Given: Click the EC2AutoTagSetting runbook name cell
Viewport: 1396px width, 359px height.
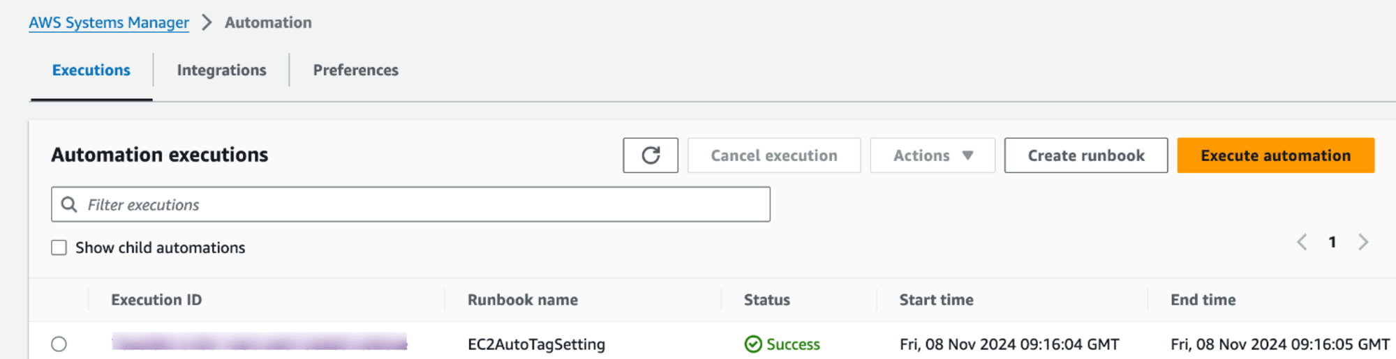Looking at the screenshot, I should tap(536, 344).
